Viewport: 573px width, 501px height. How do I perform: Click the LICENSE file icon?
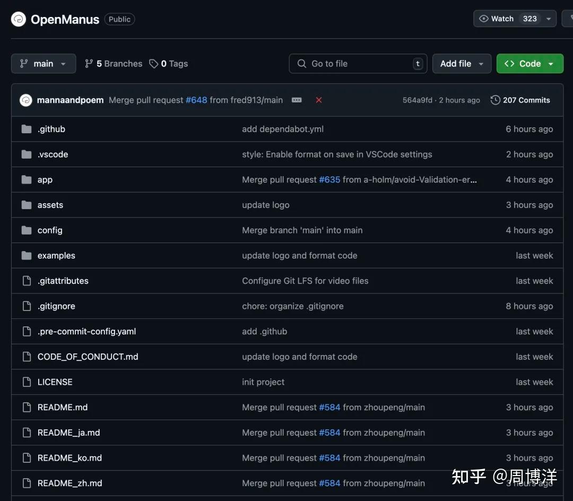click(27, 382)
